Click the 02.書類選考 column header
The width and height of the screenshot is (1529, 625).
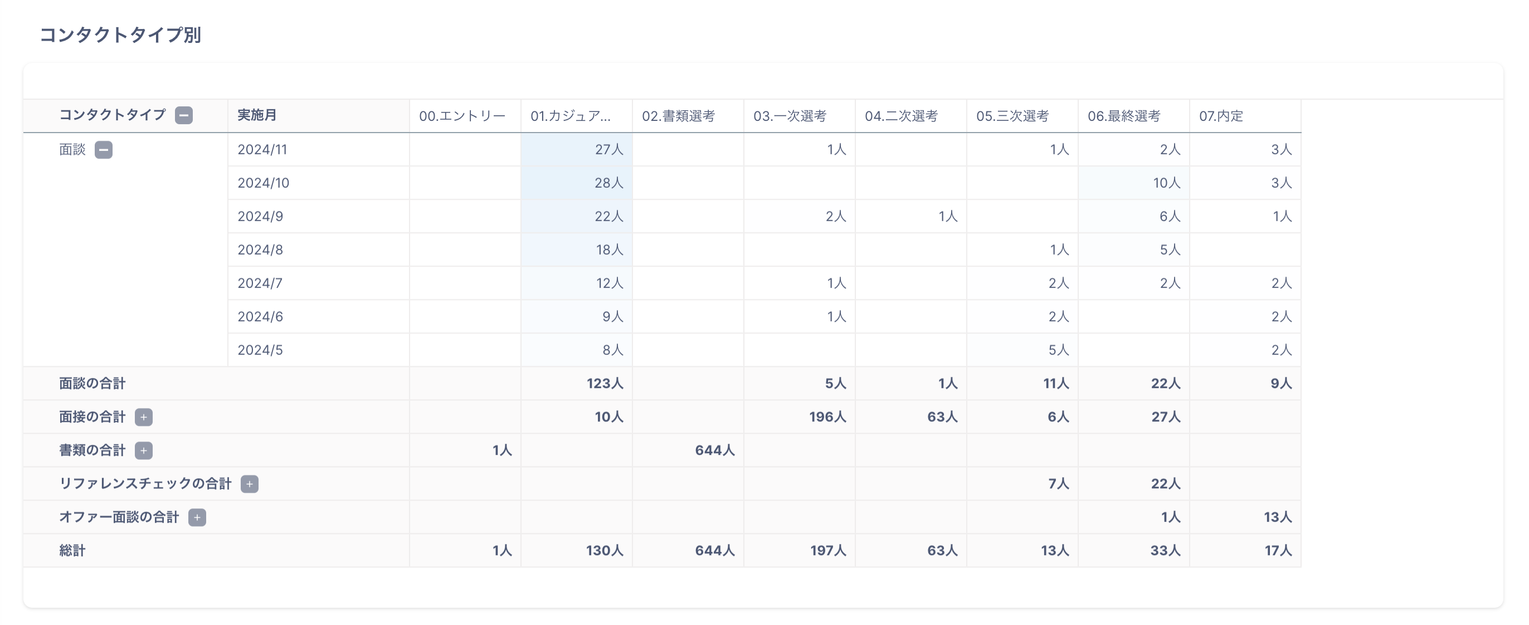[x=678, y=116]
